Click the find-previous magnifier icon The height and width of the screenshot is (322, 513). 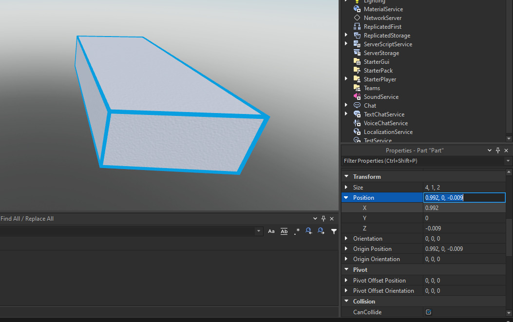point(309,231)
